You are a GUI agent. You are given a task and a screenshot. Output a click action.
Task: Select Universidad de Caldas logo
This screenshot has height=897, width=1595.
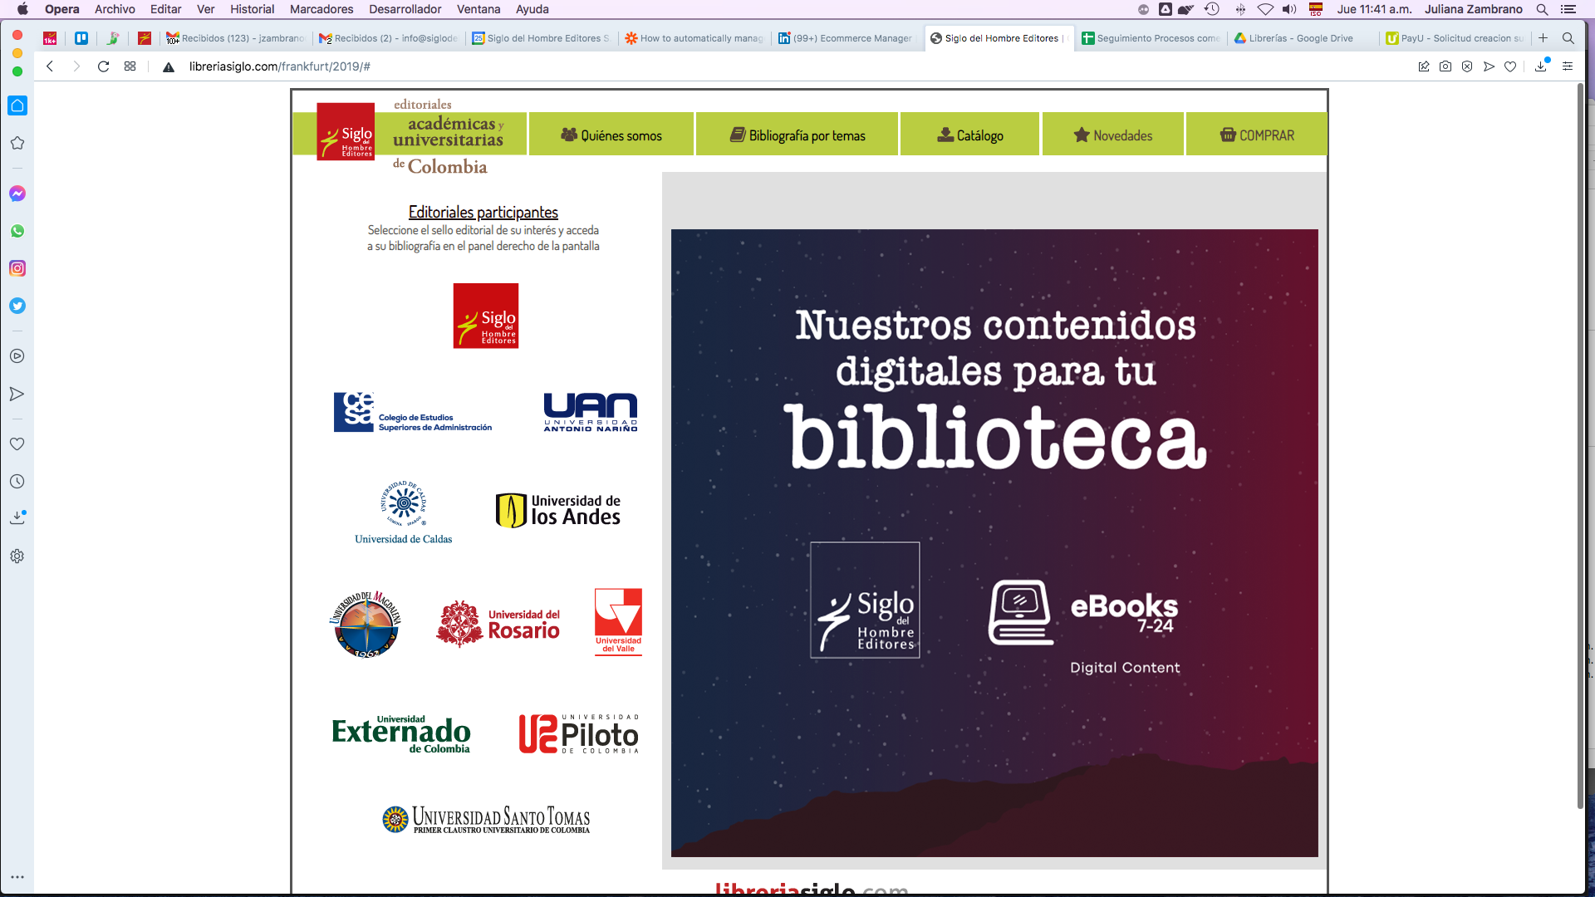coord(404,512)
